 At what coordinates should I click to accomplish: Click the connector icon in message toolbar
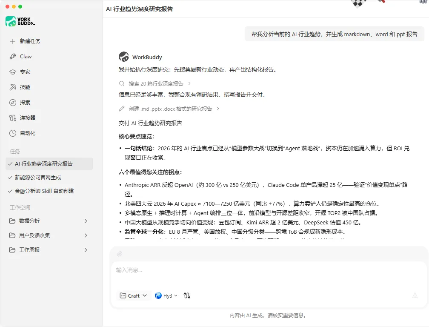[187, 295]
